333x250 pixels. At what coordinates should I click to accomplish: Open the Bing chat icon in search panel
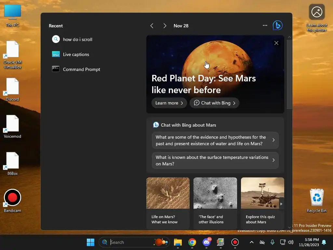[x=278, y=25]
